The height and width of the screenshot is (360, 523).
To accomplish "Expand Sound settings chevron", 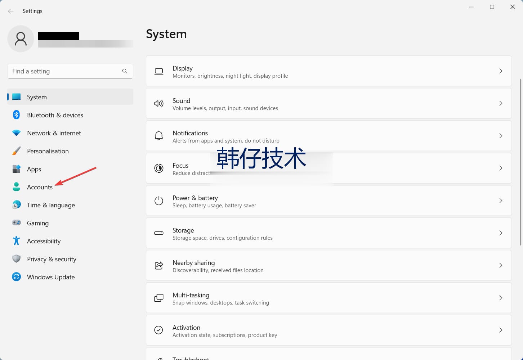I will [x=501, y=103].
